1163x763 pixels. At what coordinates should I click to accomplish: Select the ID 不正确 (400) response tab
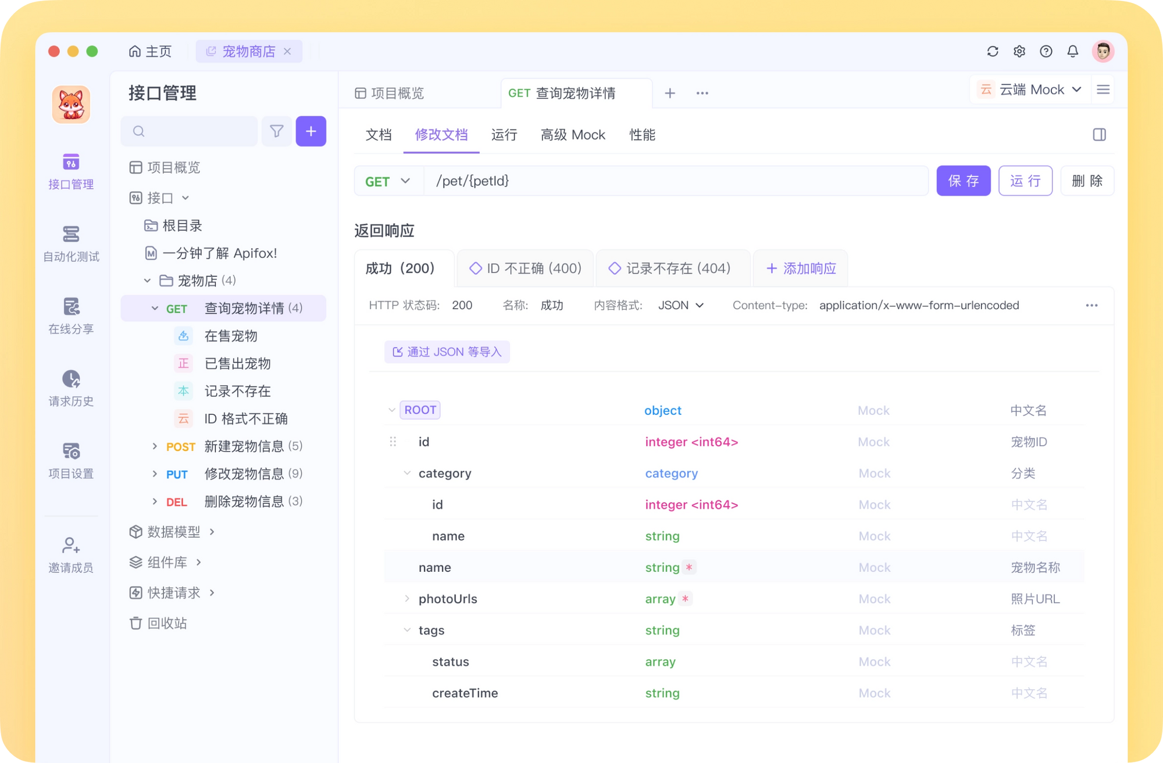(x=525, y=268)
